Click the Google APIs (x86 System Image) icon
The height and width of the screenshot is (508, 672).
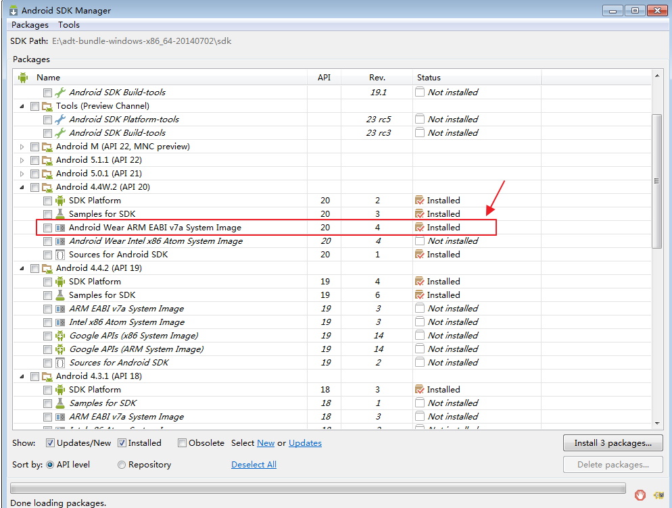[60, 336]
